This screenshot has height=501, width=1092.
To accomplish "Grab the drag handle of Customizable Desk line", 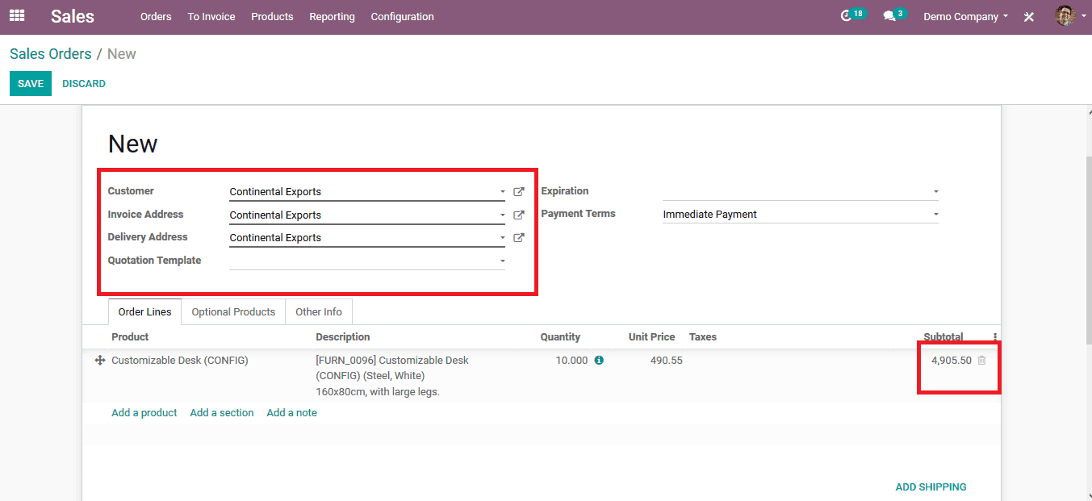I will click(100, 361).
